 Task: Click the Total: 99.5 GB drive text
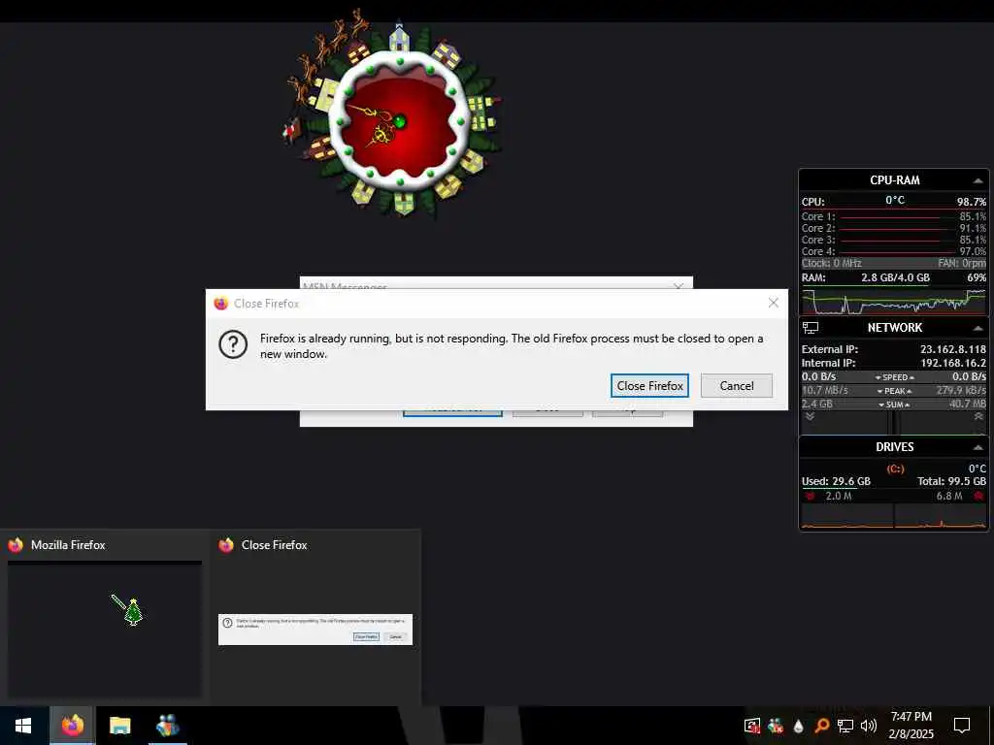tap(951, 481)
